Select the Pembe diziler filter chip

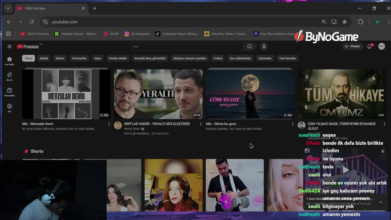click(118, 58)
